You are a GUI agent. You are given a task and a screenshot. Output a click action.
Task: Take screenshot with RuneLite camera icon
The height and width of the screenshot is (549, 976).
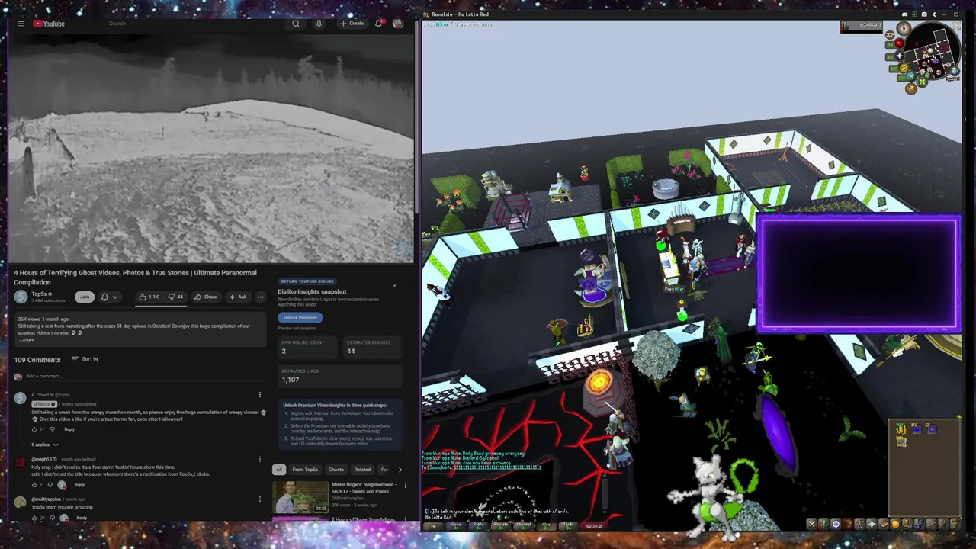click(924, 14)
